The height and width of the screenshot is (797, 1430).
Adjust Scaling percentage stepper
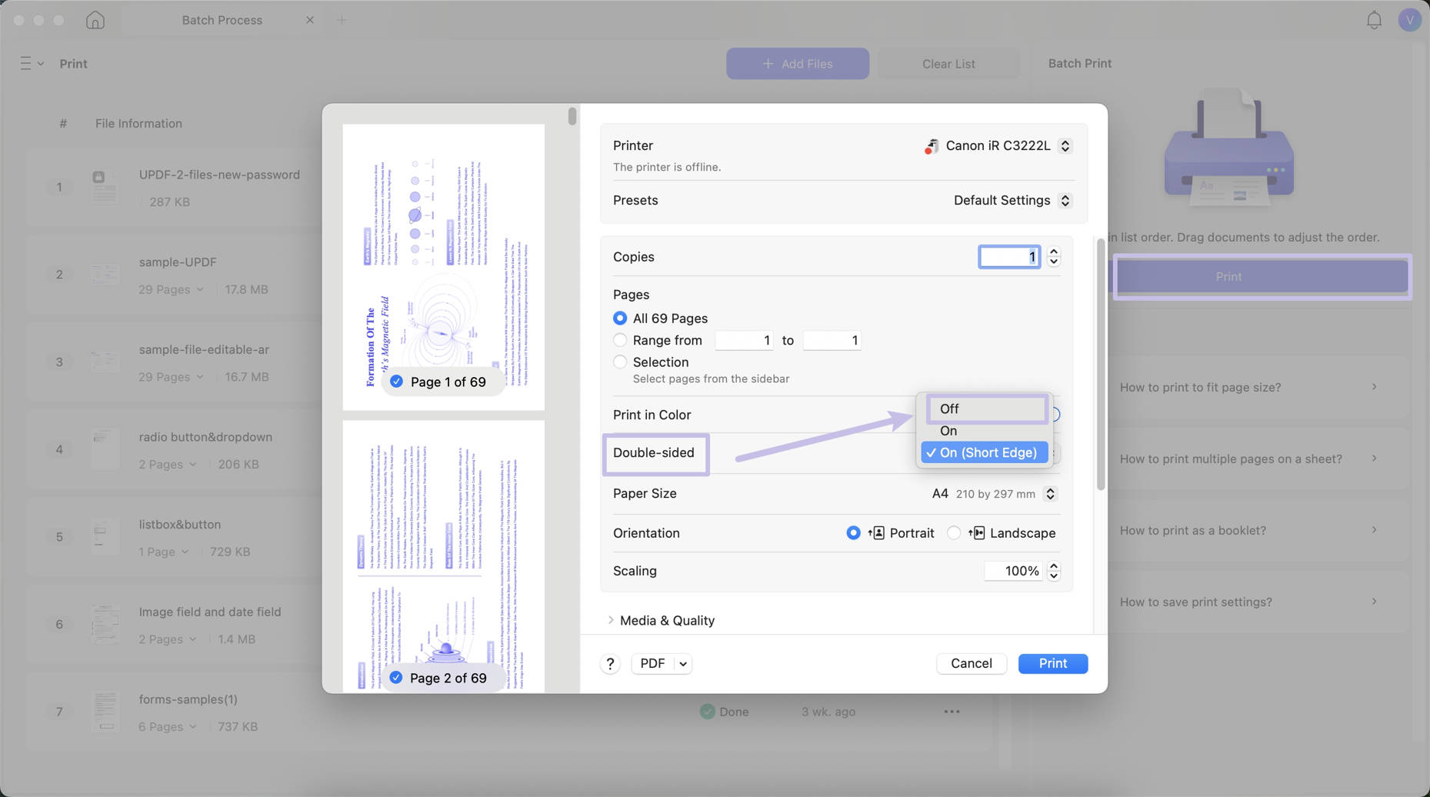click(1054, 571)
